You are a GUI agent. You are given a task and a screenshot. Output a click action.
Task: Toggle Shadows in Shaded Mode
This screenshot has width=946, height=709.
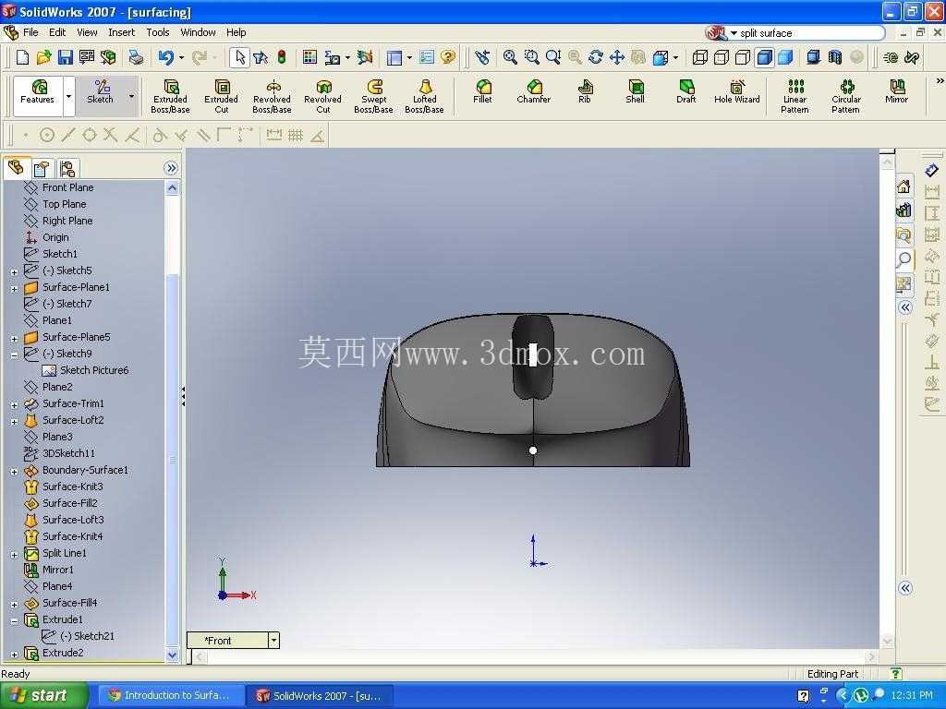click(x=813, y=57)
